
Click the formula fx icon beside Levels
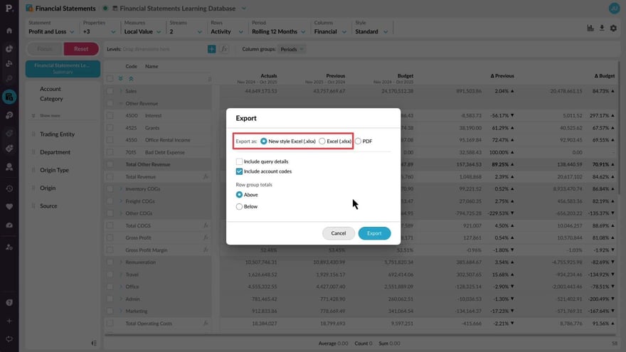coord(224,49)
